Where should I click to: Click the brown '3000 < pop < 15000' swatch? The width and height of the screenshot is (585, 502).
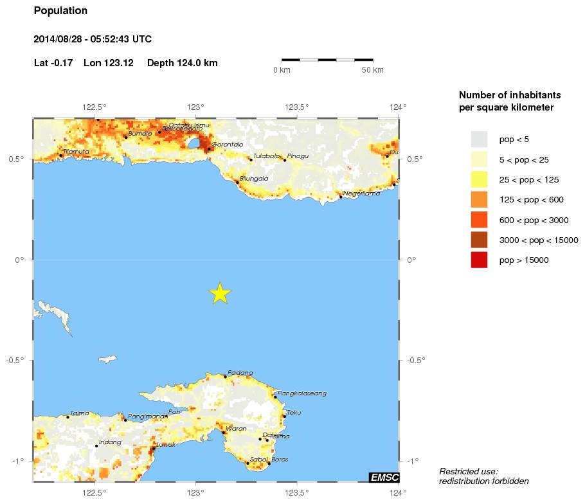tap(479, 240)
